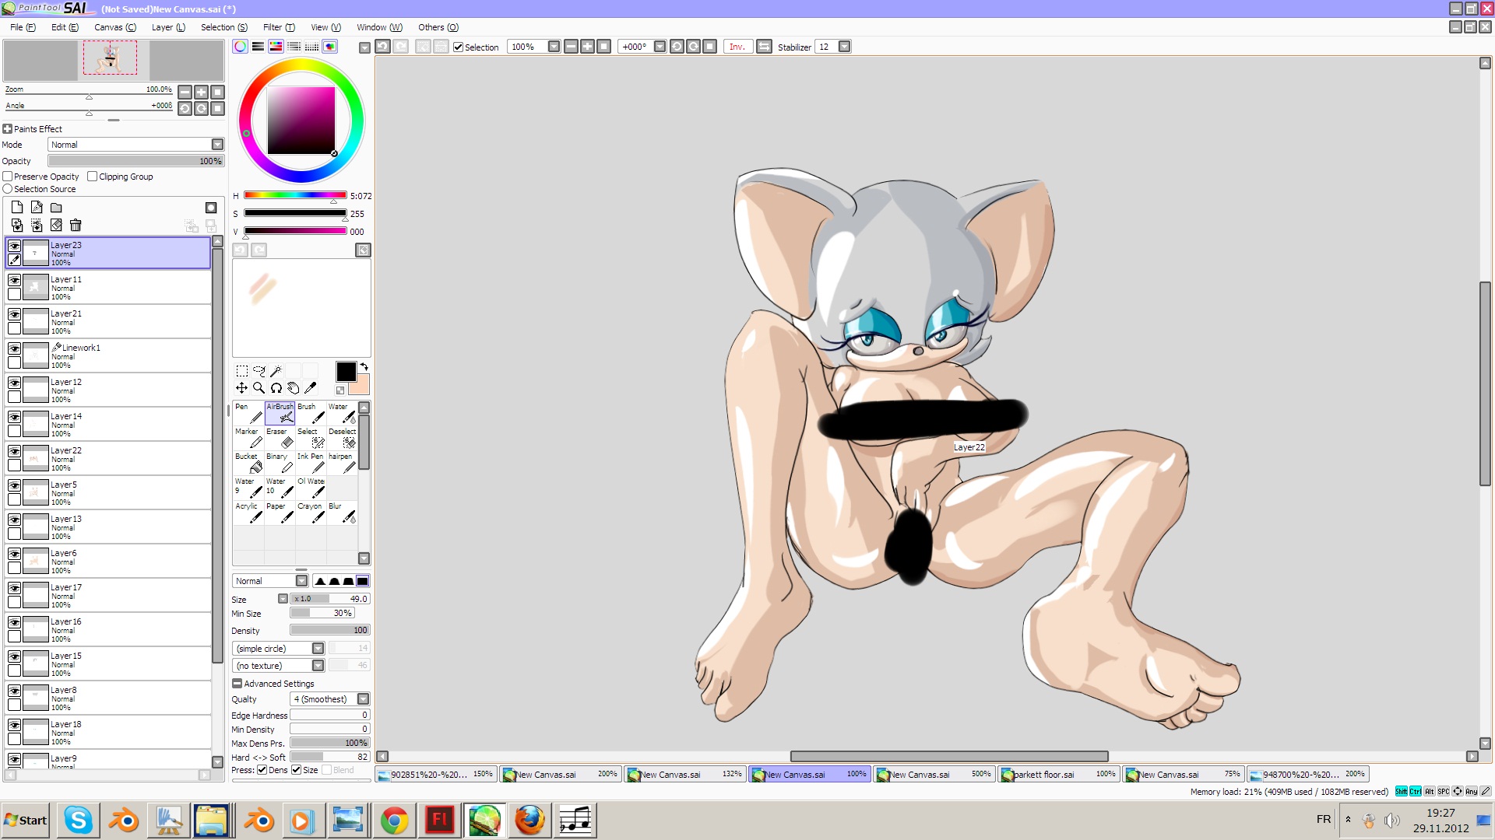This screenshot has height=840, width=1495.
Task: Open the paints effect Mode dropdown
Action: click(217, 144)
